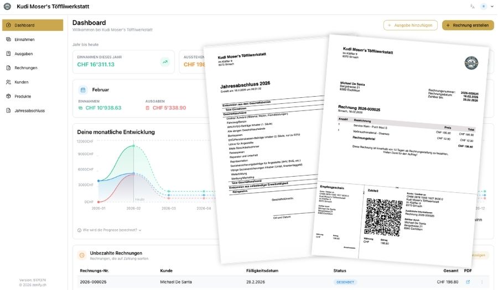
Task: Click the 'Heute' marker label in the chart
Action: pos(139,199)
